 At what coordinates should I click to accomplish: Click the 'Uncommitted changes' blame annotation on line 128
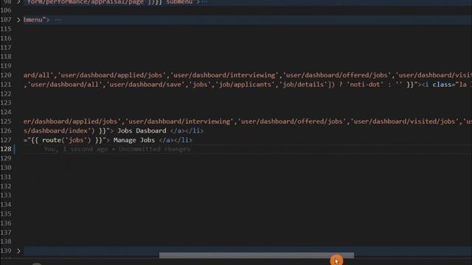[x=154, y=149]
